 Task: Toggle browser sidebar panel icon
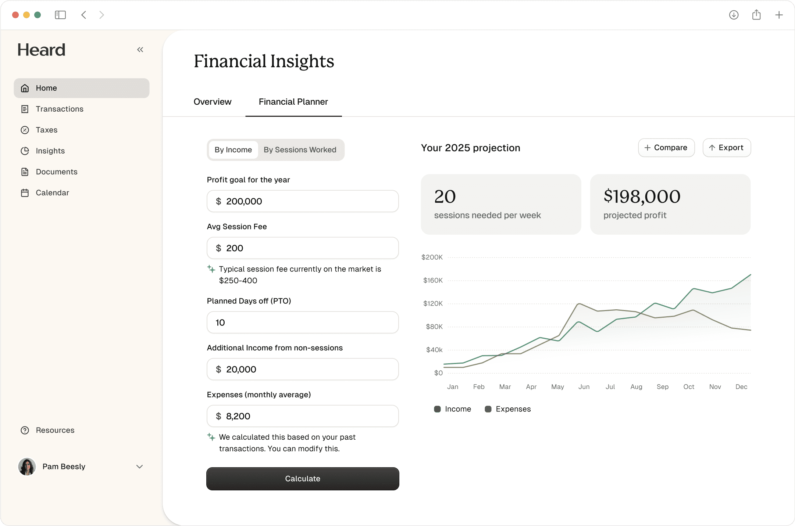tap(60, 15)
